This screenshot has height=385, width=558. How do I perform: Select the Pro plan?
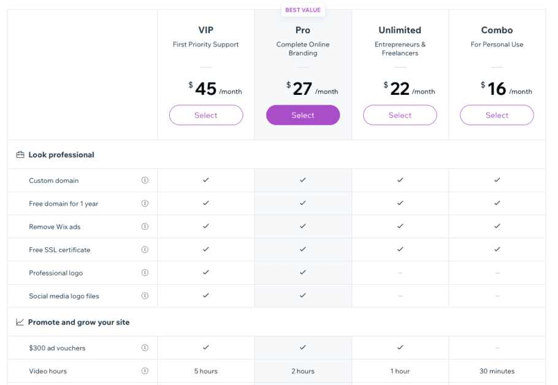tap(302, 115)
